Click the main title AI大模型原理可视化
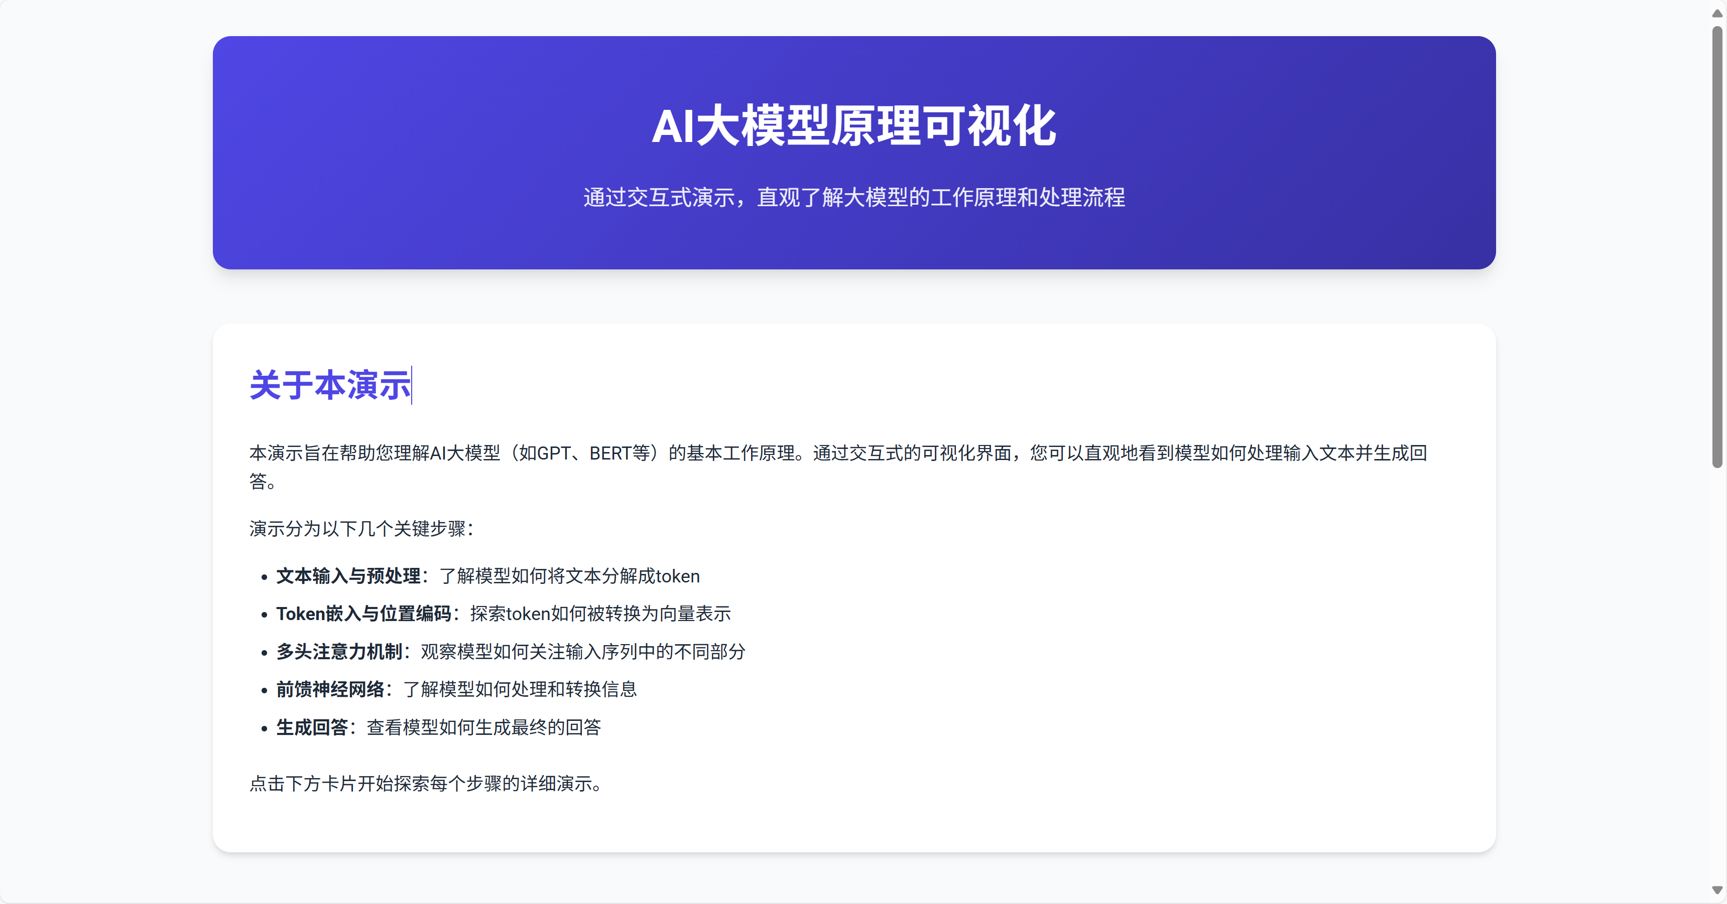Viewport: 1727px width, 904px height. [x=853, y=126]
